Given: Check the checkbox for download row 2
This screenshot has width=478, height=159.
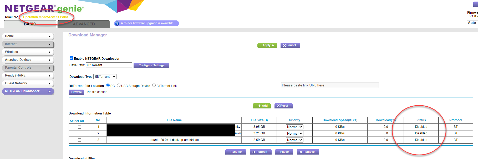Looking at the screenshot, I should click(x=79, y=133).
